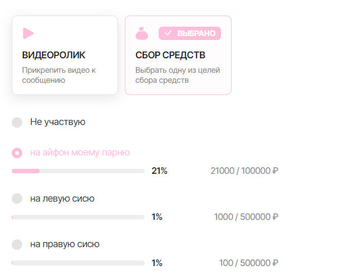This screenshot has height=276, width=348.
Task: Select the ВИДЕОРОЛИК card
Action: [x=65, y=55]
